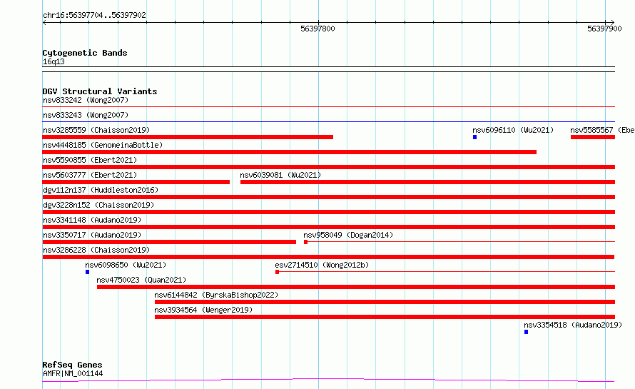Click the nsv833242 (Wong2007) variant label
The image size is (635, 389).
(x=86, y=100)
